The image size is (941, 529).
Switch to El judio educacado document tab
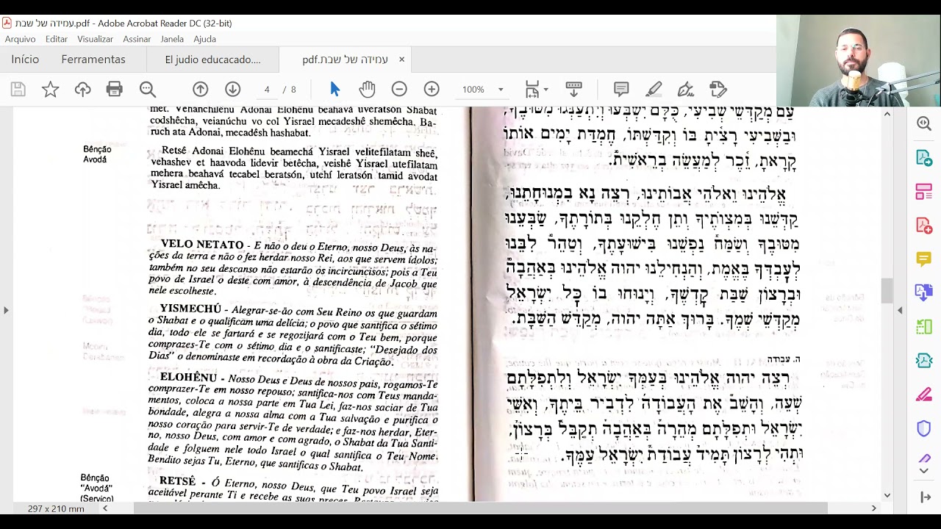[212, 60]
